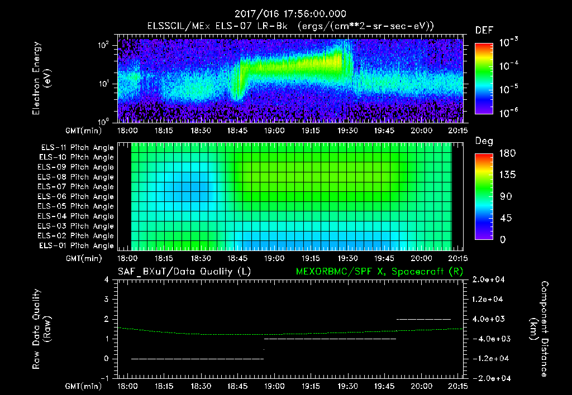Image resolution: width=572 pixels, height=395 pixels.
Task: Click the DEF color bar label
Action: pyautogui.click(x=484, y=30)
